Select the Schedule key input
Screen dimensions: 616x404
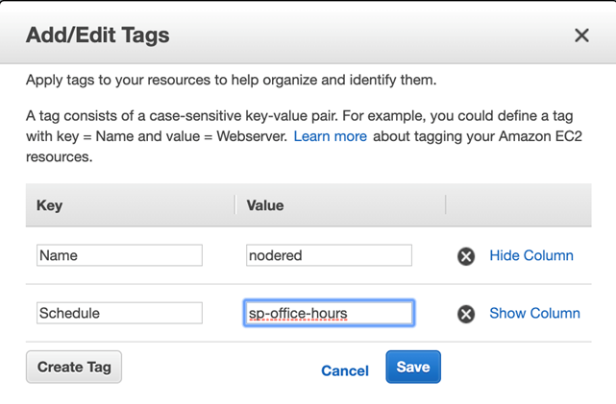[x=119, y=313]
